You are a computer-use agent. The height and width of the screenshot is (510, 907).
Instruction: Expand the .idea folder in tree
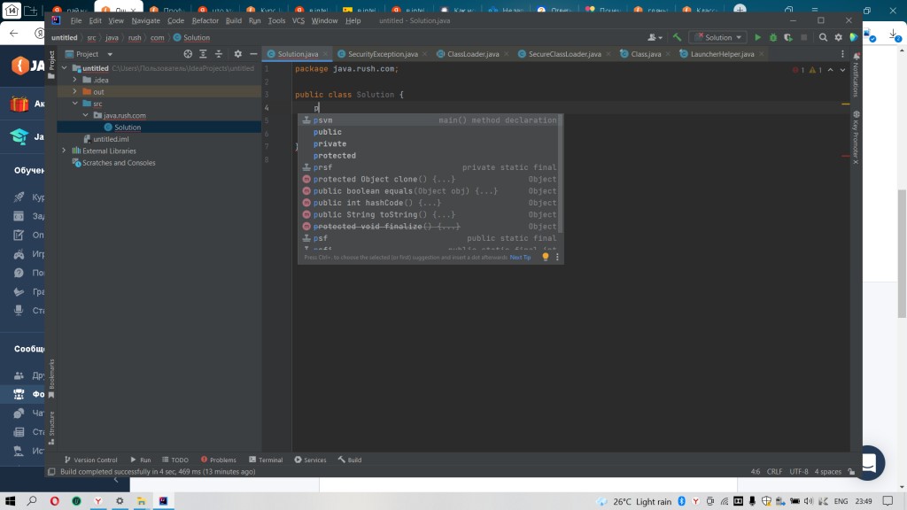[75, 80]
